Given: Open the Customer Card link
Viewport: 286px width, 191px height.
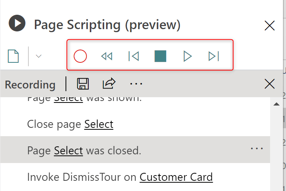Looking at the screenshot, I should point(176,177).
